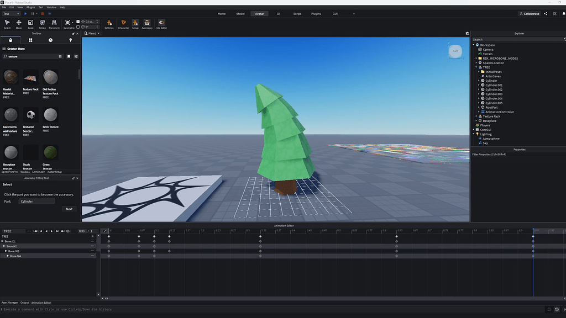The height and width of the screenshot is (318, 566).
Task: Select Cylinder.003 in Explorer
Action: [x=494, y=94]
